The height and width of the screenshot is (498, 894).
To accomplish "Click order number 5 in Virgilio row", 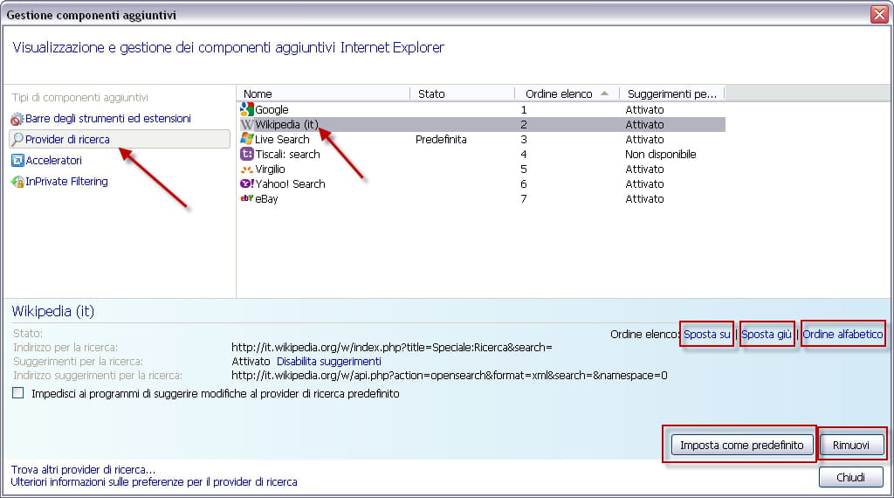I will coord(524,169).
